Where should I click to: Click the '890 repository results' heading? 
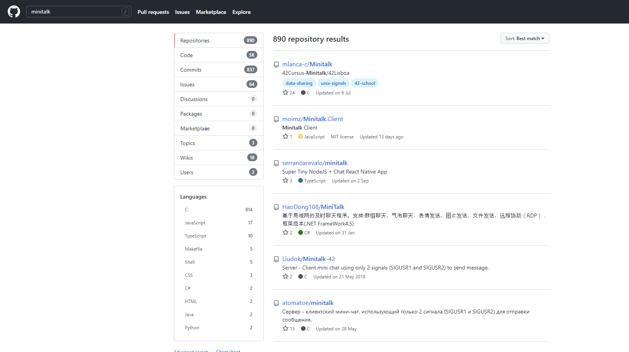(x=311, y=39)
